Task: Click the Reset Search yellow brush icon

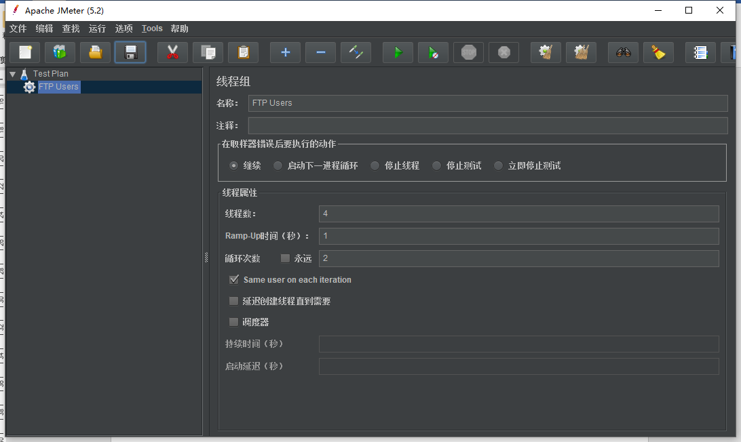Action: tap(658, 52)
